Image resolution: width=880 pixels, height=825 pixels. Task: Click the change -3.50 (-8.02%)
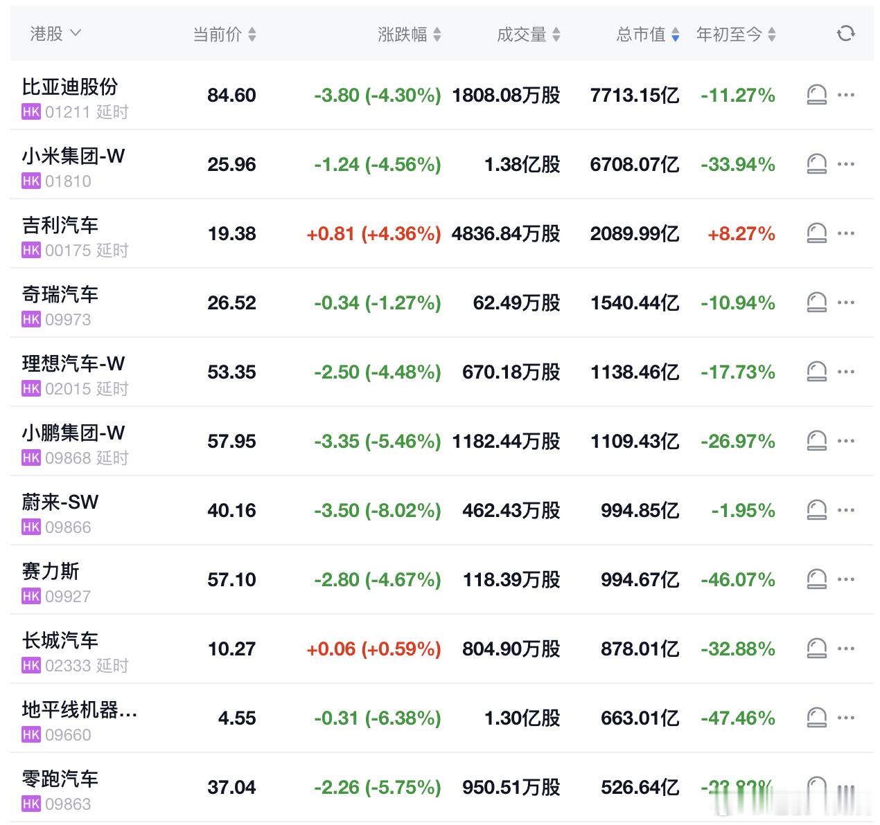click(x=377, y=510)
